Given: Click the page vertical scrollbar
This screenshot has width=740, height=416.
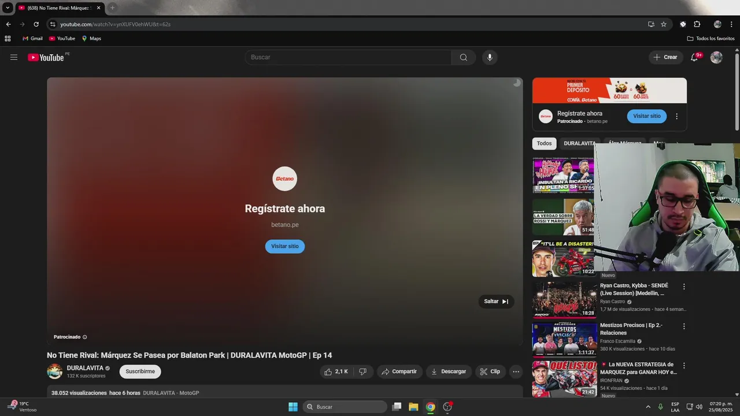Looking at the screenshot, I should click(x=737, y=92).
